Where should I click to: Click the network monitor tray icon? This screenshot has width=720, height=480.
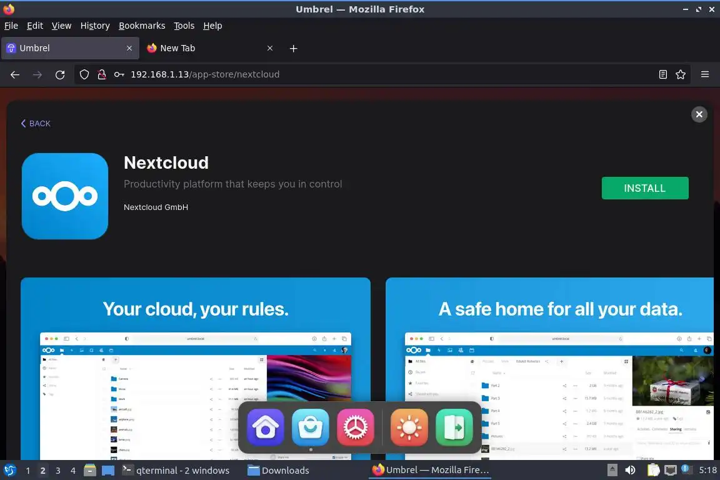(671, 471)
